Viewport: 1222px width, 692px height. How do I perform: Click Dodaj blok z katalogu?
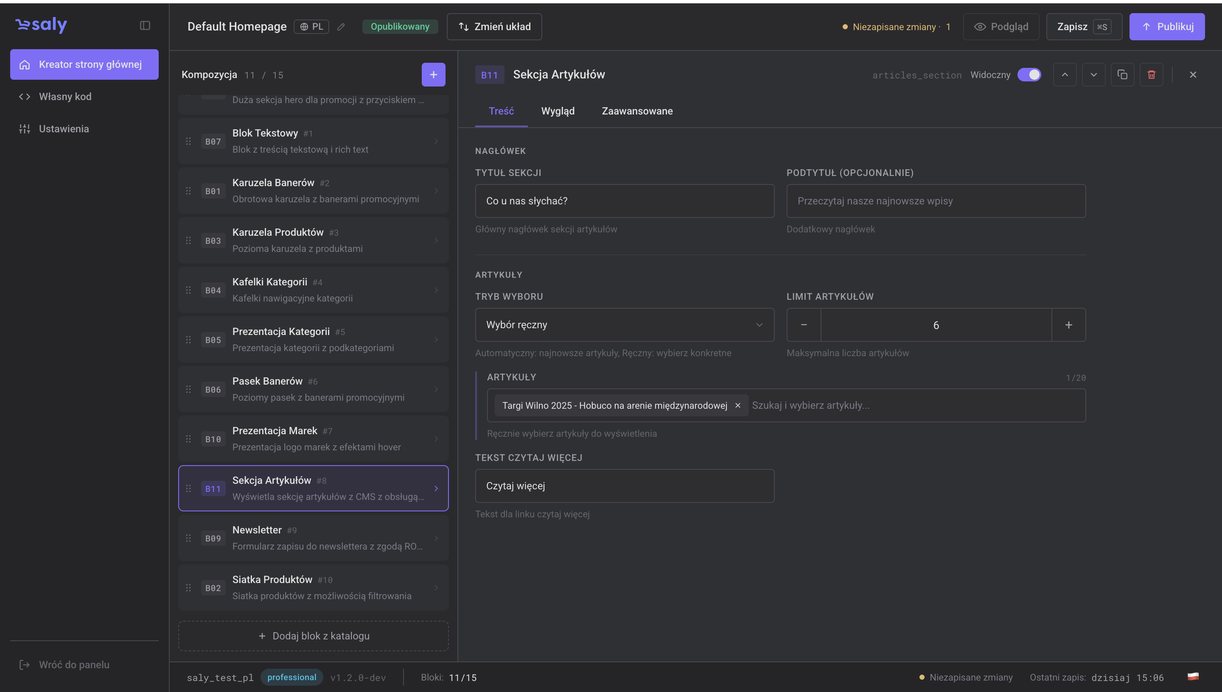(x=313, y=636)
